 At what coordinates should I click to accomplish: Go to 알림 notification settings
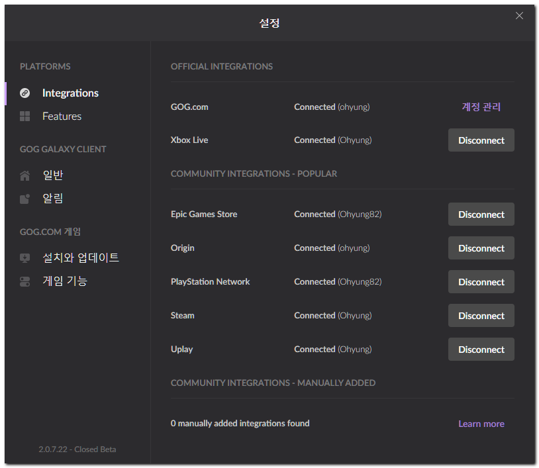[x=52, y=199]
